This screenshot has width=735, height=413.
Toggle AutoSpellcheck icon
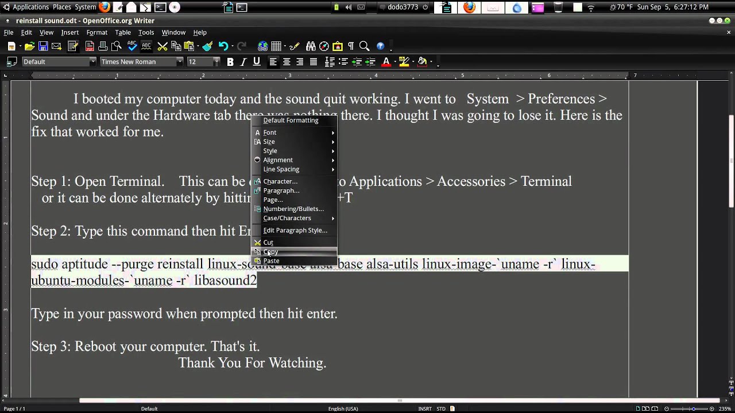(146, 46)
